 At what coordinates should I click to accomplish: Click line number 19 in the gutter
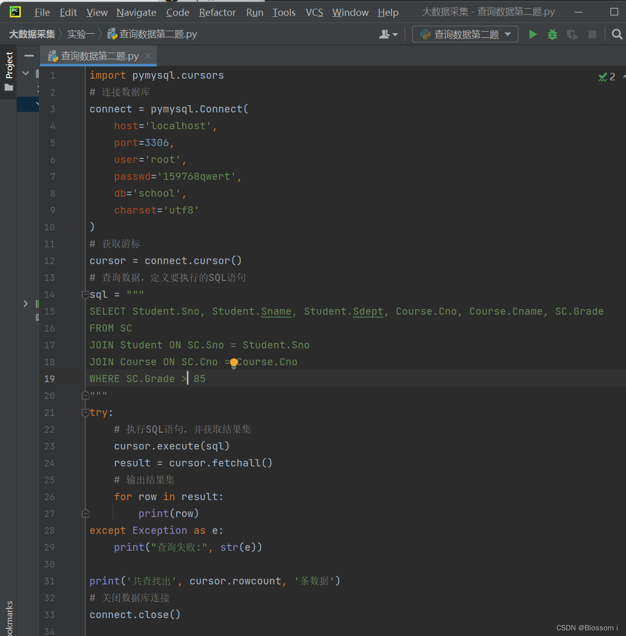[49, 379]
